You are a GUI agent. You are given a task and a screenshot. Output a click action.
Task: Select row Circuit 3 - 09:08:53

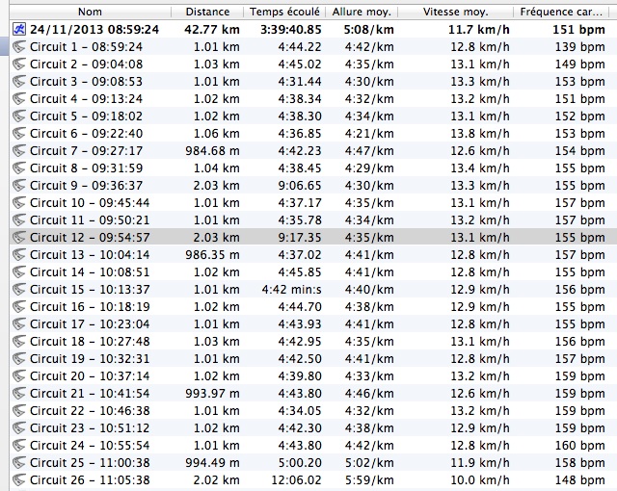(313, 81)
